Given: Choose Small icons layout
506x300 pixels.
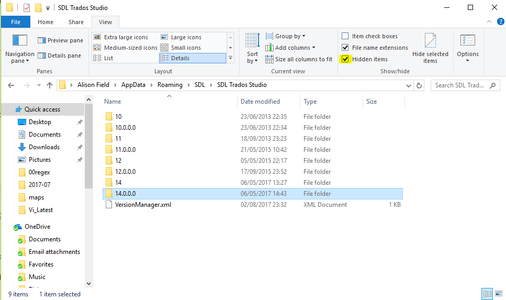Looking at the screenshot, I should tap(181, 48).
